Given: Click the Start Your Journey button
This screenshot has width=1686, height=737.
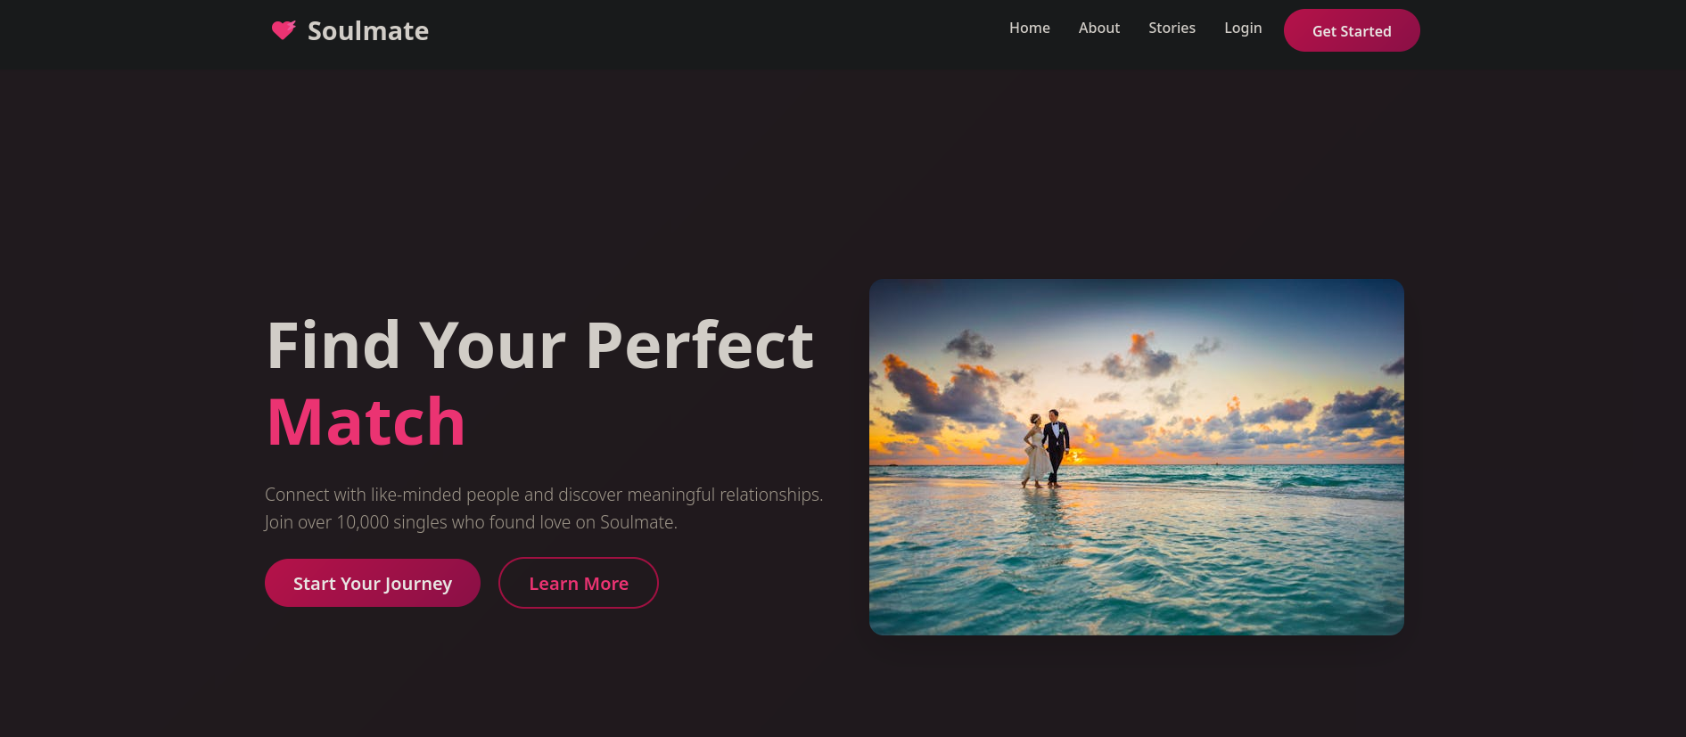Looking at the screenshot, I should pyautogui.click(x=373, y=583).
